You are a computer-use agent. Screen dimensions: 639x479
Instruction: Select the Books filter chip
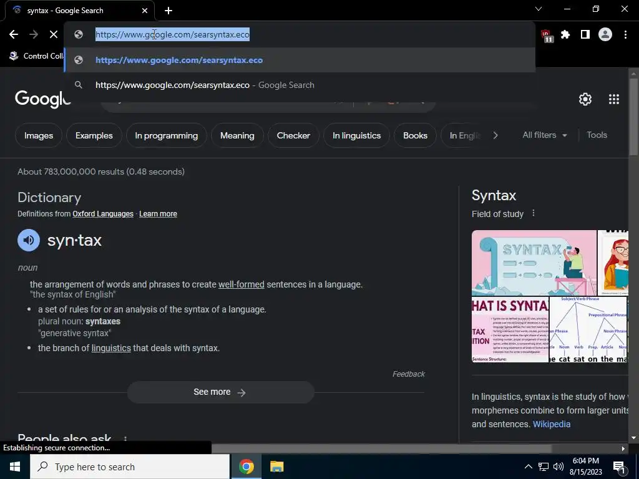[415, 135]
